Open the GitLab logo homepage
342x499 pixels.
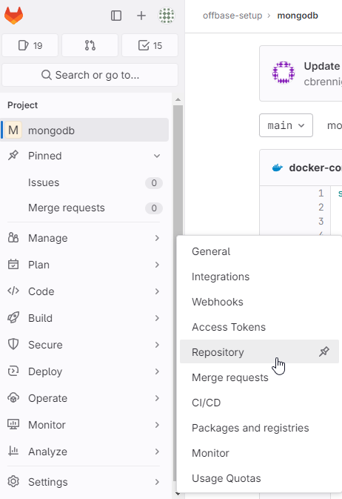[x=13, y=16]
